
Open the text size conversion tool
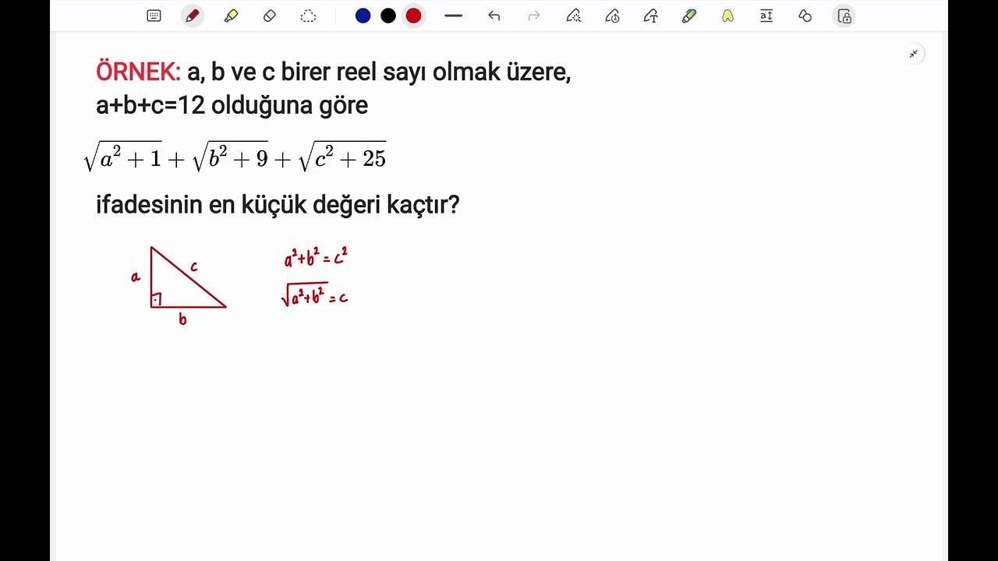[x=766, y=16]
